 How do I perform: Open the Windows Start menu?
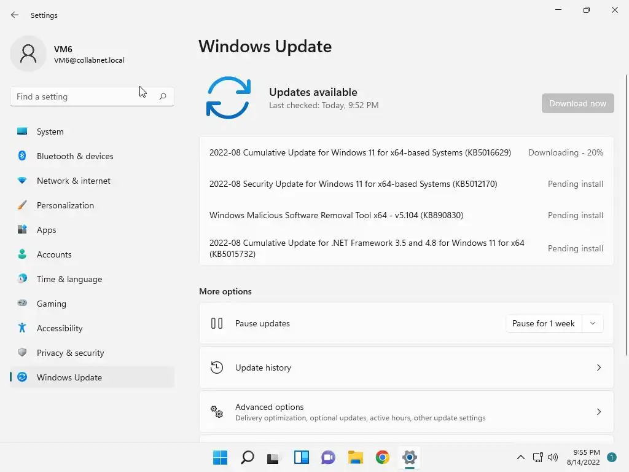tap(220, 457)
